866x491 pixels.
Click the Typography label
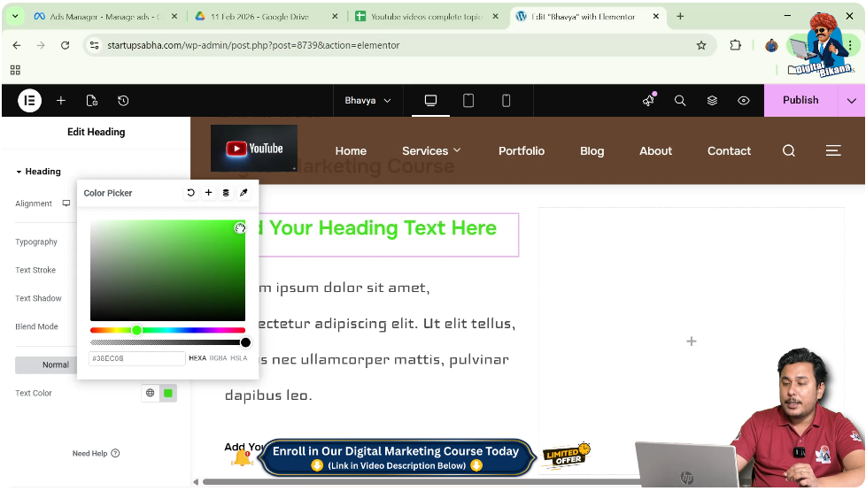click(36, 242)
